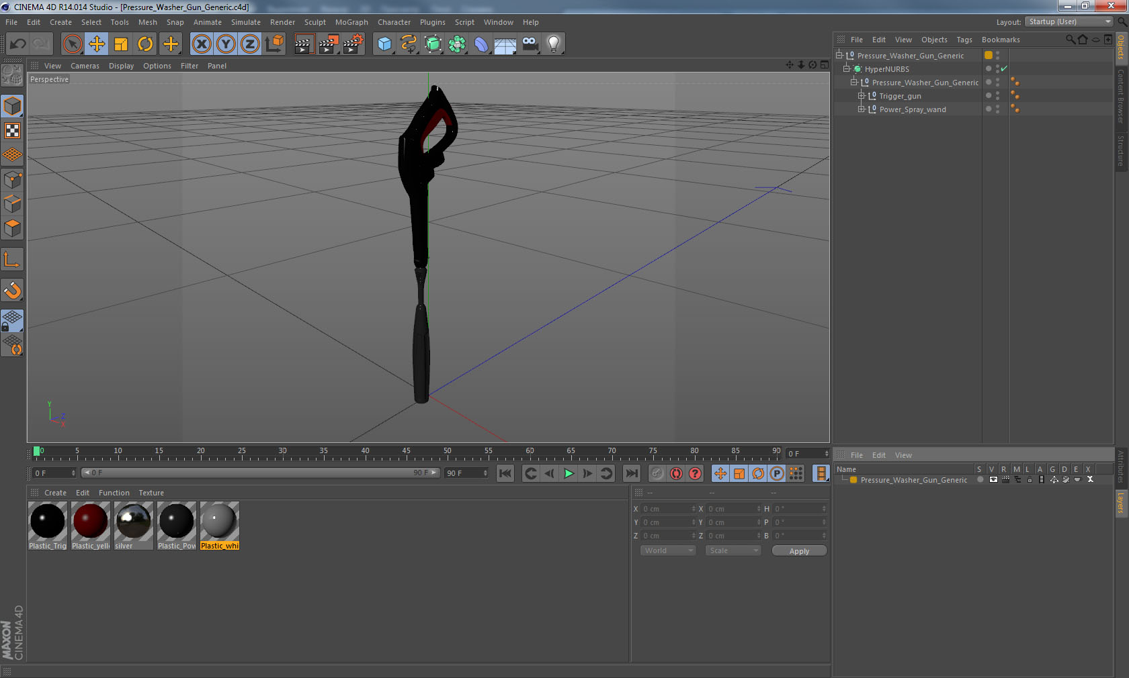Screen dimensions: 1129x678
Task: Toggle Y axis lock
Action: [x=226, y=44]
